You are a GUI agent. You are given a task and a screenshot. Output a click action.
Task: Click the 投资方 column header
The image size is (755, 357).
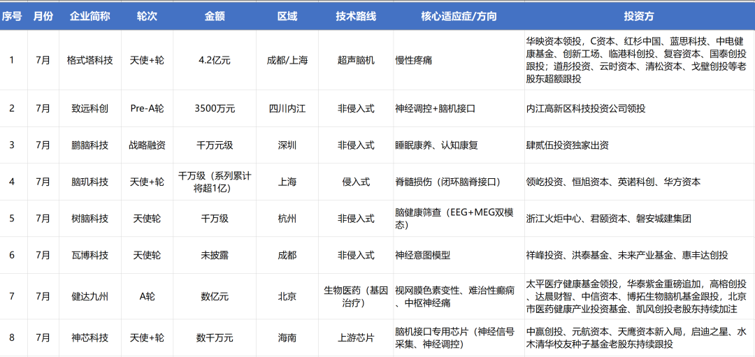pyautogui.click(x=640, y=16)
